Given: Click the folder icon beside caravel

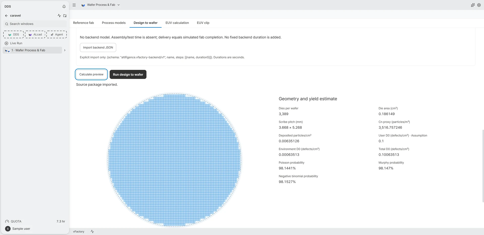Looking at the screenshot, I should coord(65,16).
